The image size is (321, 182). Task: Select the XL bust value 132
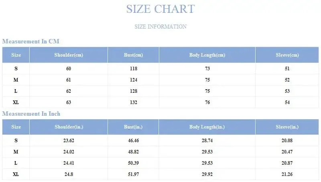click(134, 102)
